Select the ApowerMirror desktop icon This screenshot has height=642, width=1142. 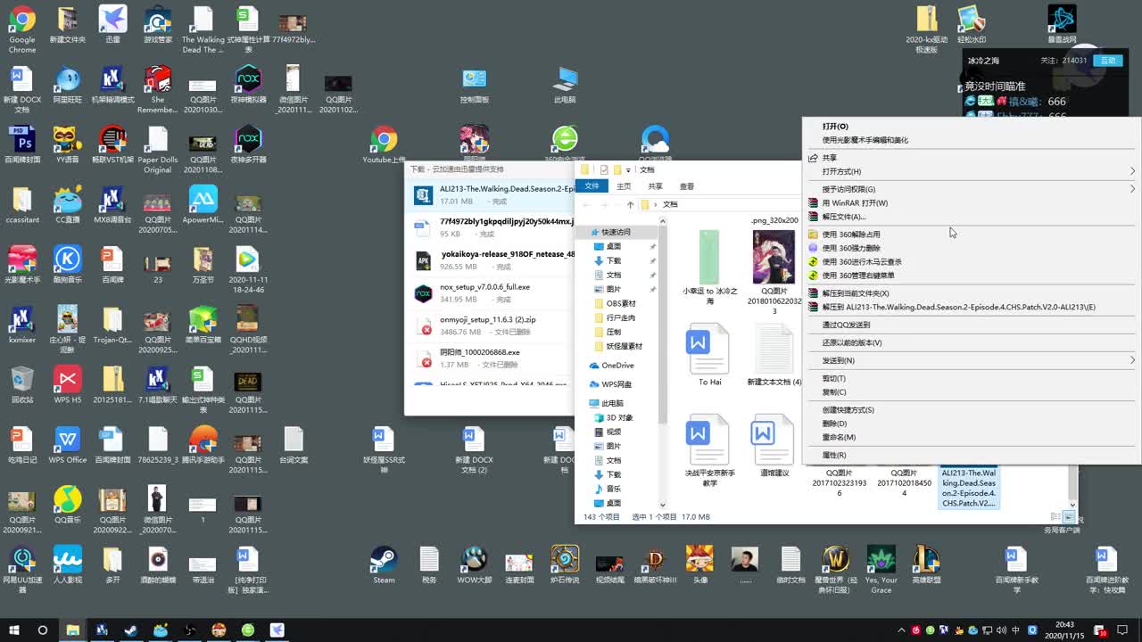pos(203,205)
